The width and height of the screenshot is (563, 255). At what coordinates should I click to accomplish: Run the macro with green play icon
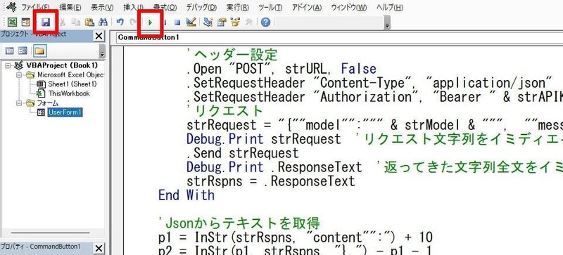click(x=151, y=22)
